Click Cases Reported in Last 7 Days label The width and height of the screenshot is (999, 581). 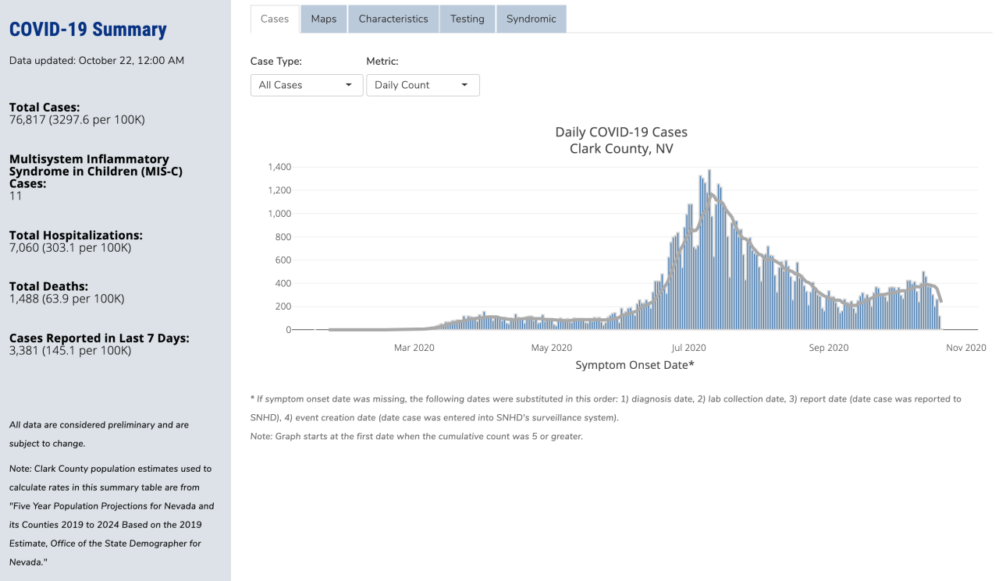[x=99, y=338]
